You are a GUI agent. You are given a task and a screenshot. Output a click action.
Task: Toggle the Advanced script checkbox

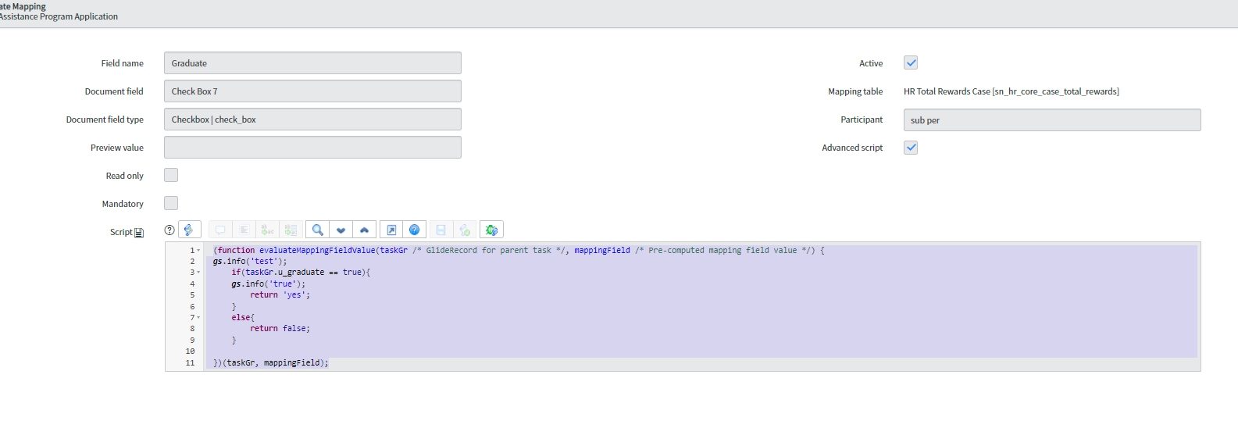[x=911, y=147]
